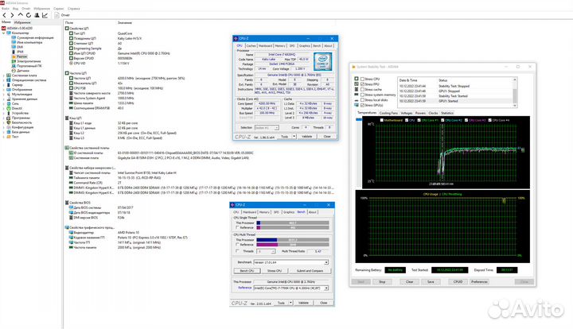Expand the Отображение tree node
This screenshot has height=329, width=573.
click(x=4, y=90)
